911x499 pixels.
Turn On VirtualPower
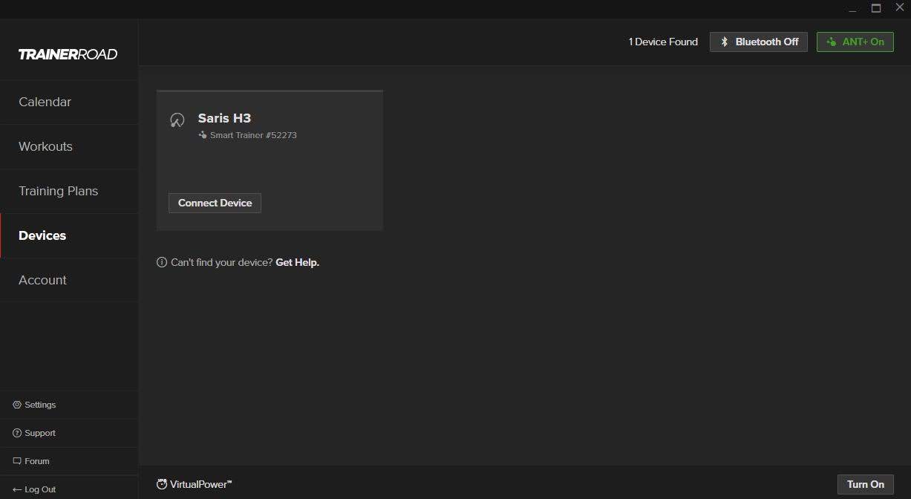pyautogui.click(x=866, y=484)
